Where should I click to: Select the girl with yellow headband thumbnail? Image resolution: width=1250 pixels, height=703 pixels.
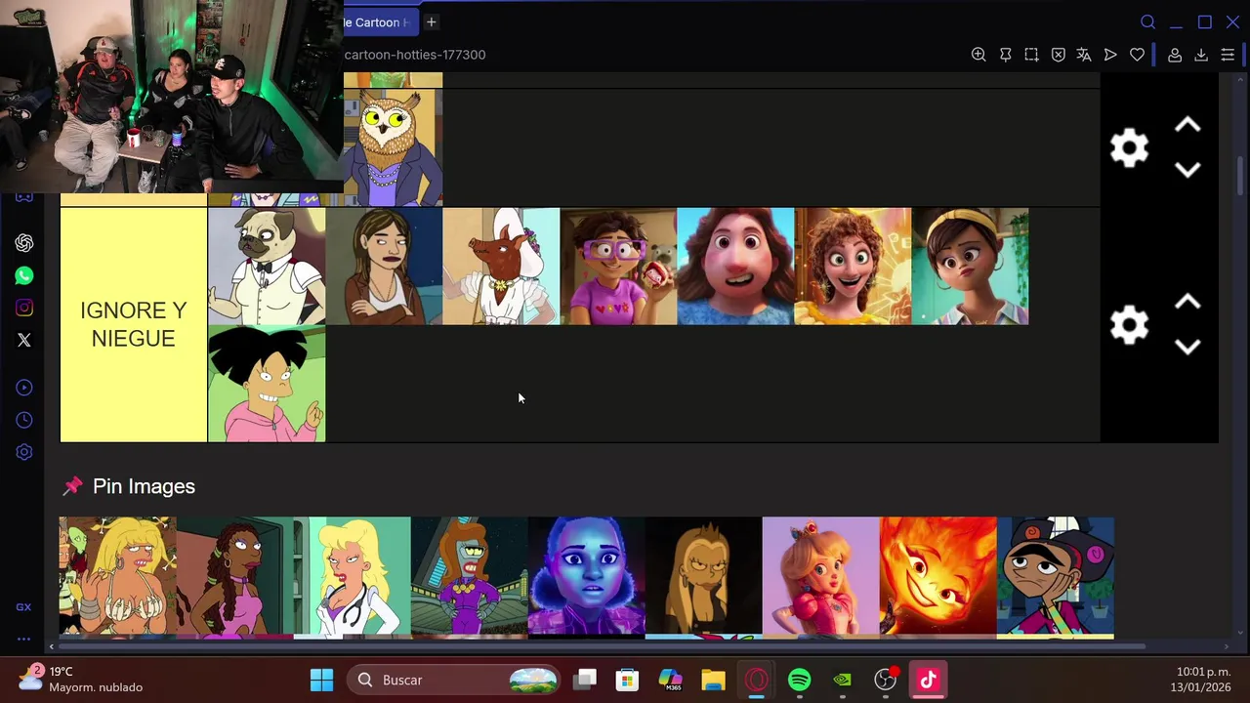coord(970,266)
